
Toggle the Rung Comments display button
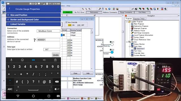tap(126, 12)
